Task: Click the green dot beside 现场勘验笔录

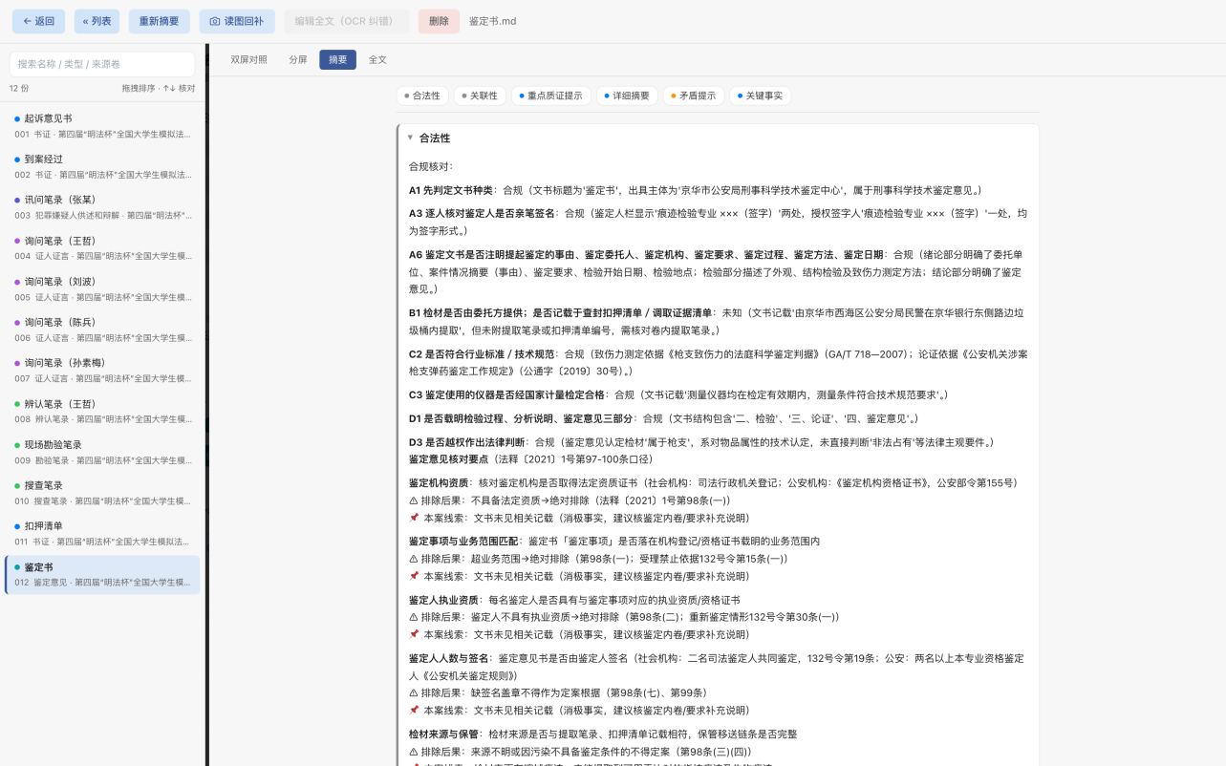Action: coord(17,445)
